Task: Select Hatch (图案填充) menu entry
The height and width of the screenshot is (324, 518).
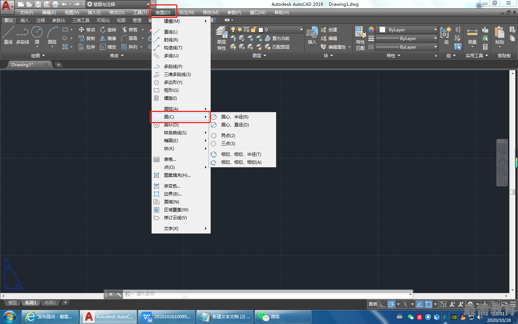Action: pos(181,175)
